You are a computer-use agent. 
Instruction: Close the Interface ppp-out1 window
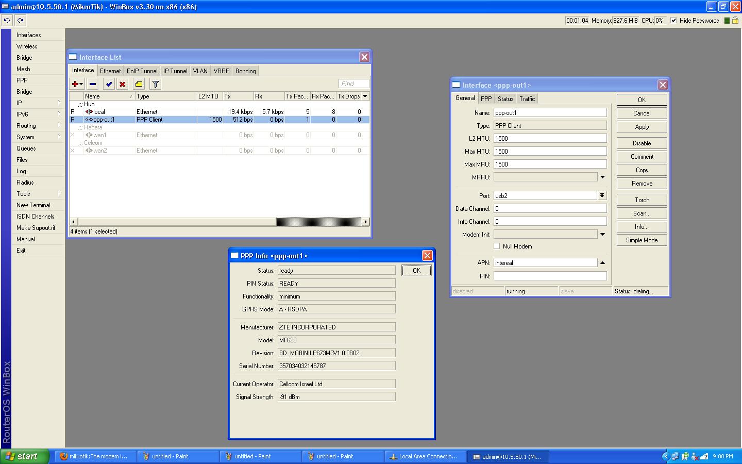(x=663, y=85)
